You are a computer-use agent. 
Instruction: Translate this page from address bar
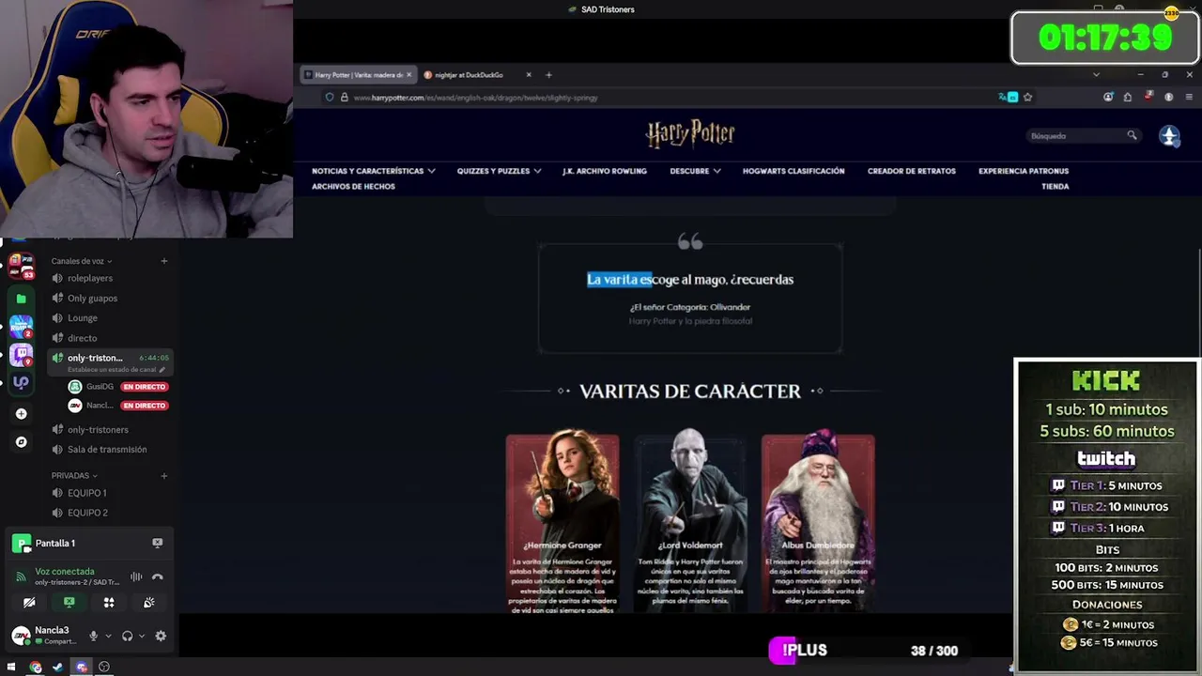1009,98
